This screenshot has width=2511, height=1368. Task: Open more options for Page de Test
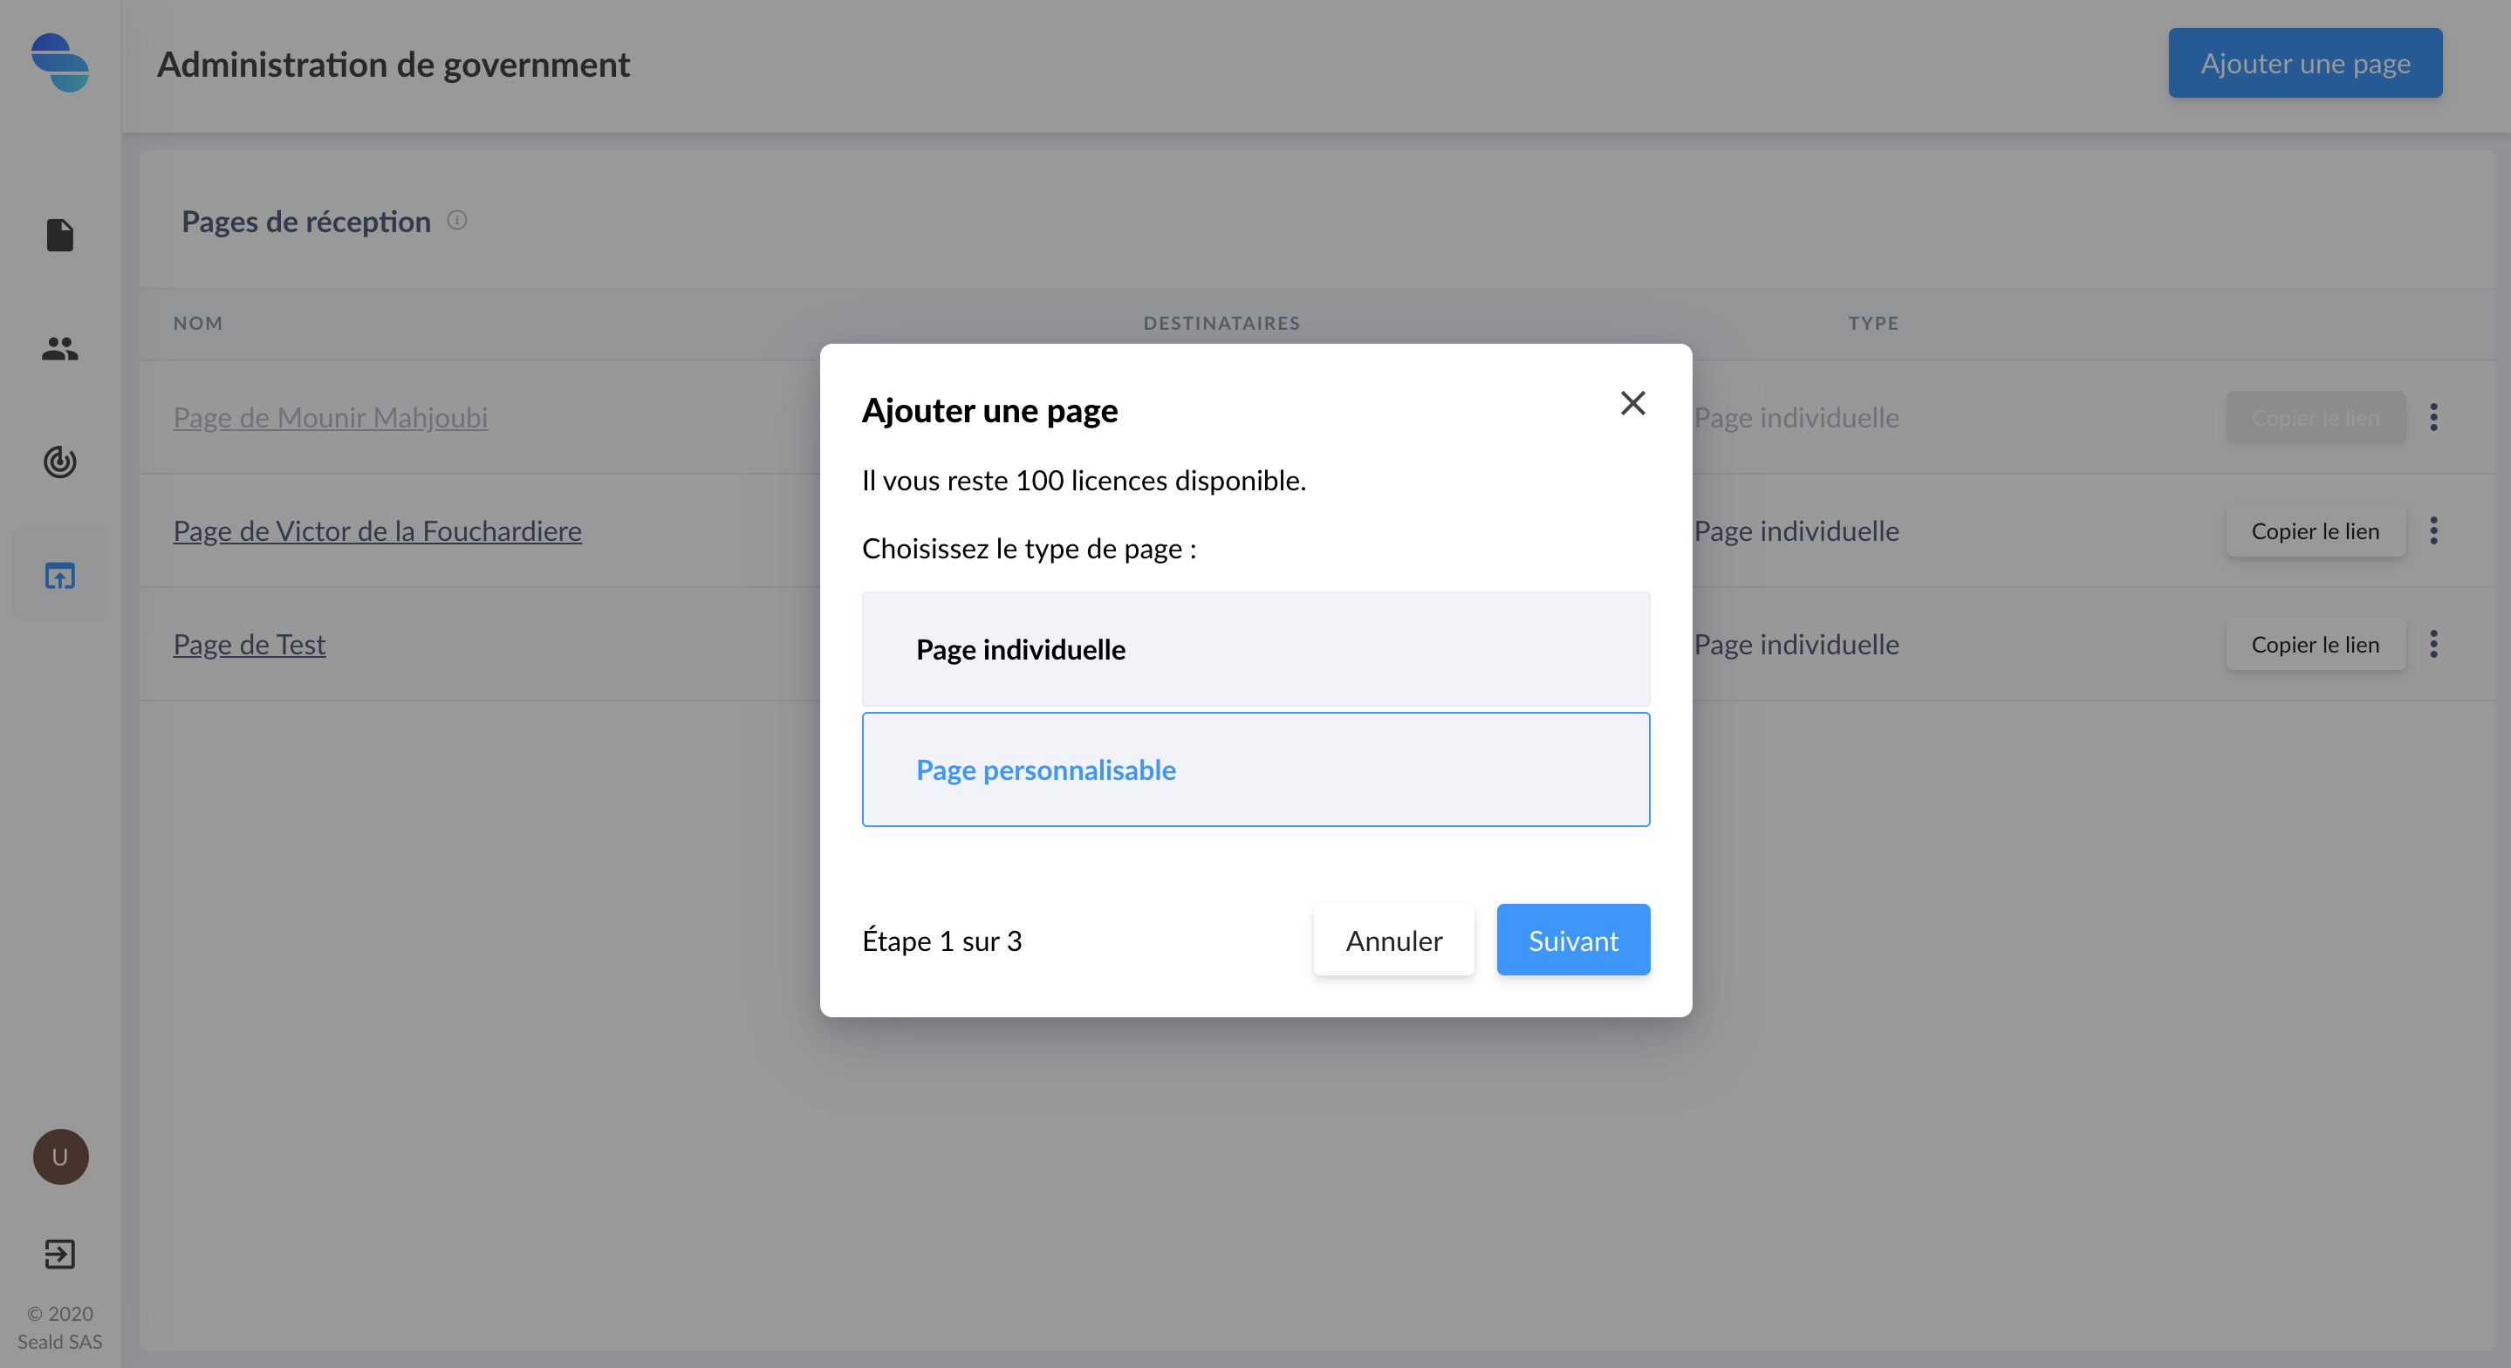click(2434, 644)
